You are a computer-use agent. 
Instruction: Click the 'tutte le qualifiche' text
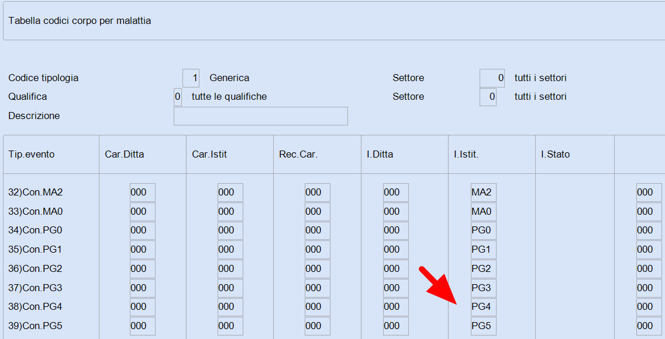pyautogui.click(x=229, y=97)
